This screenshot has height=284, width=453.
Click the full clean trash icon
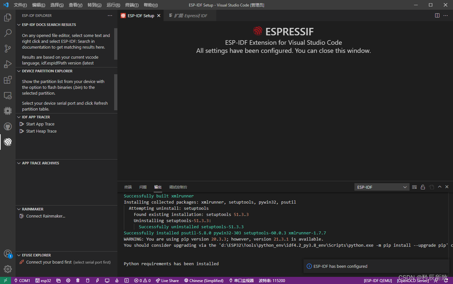point(78,280)
